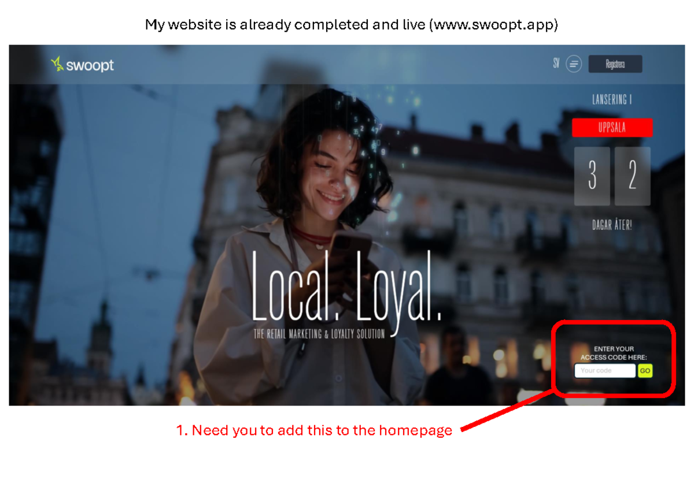
Task: Click countdown digit 3 tile
Action: click(x=592, y=176)
